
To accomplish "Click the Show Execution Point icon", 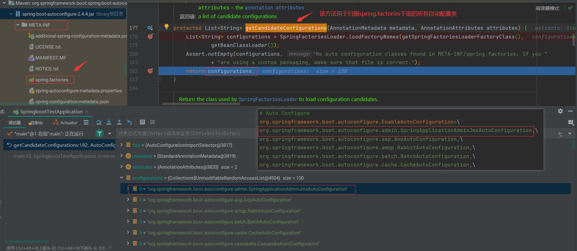I will click(x=86, y=122).
